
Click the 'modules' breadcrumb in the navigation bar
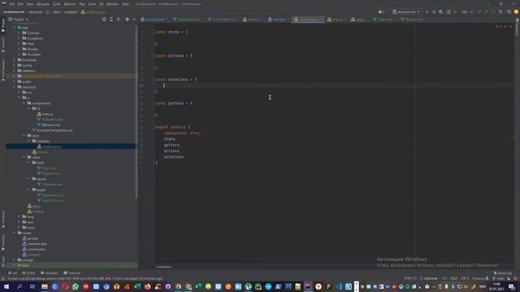coord(71,12)
